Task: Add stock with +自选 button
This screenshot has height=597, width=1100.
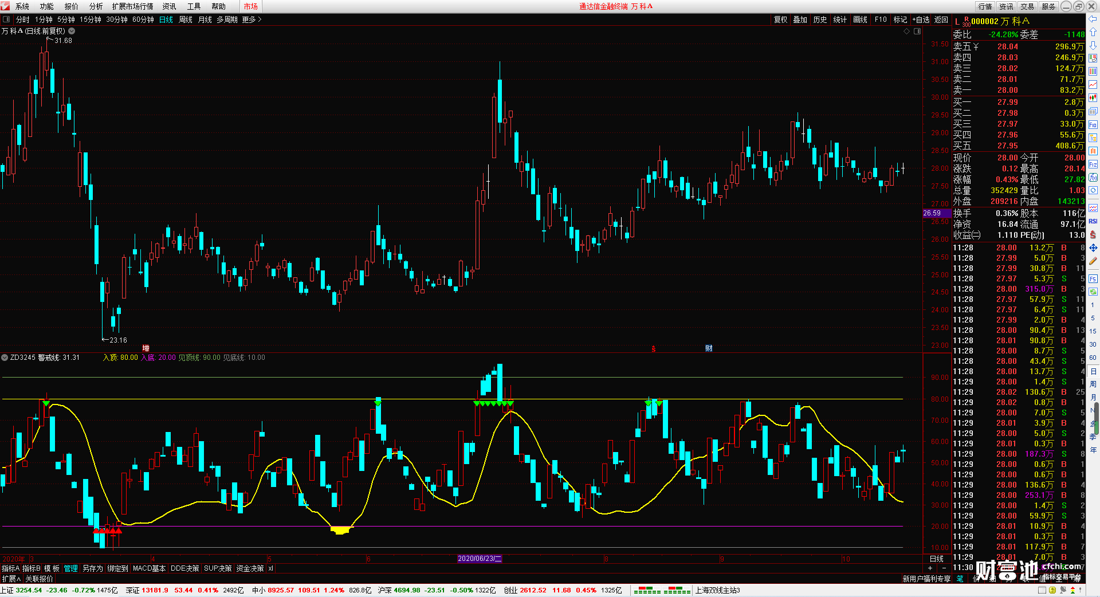Action: 921,19
